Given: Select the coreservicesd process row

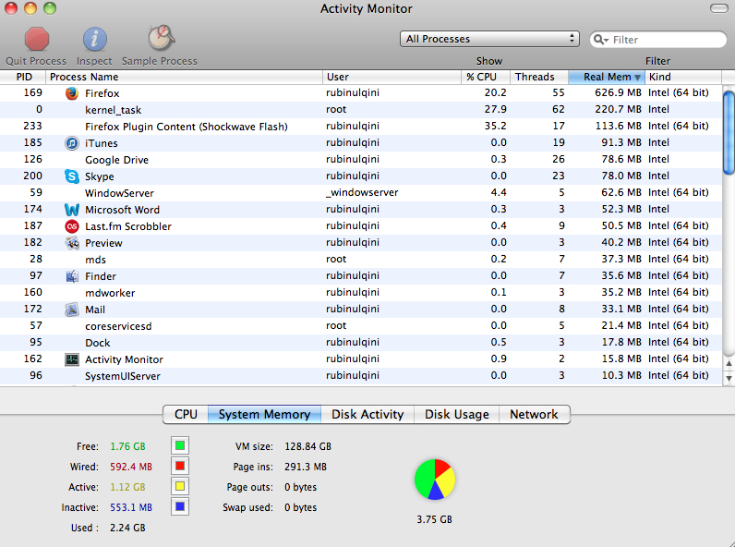Looking at the screenshot, I should [x=361, y=326].
